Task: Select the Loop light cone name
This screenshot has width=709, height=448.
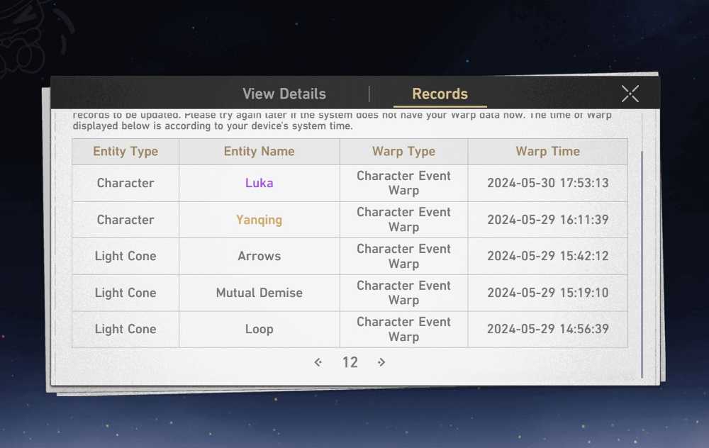Action: coord(259,329)
